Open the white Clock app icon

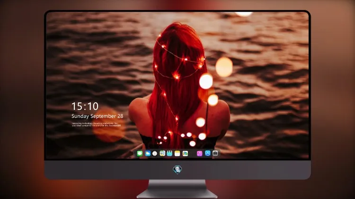click(x=155, y=154)
